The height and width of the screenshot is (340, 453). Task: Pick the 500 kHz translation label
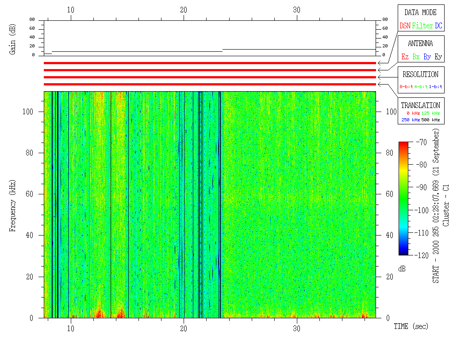pyautogui.click(x=431, y=120)
